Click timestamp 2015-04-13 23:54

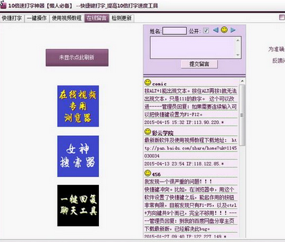[x=164, y=164]
